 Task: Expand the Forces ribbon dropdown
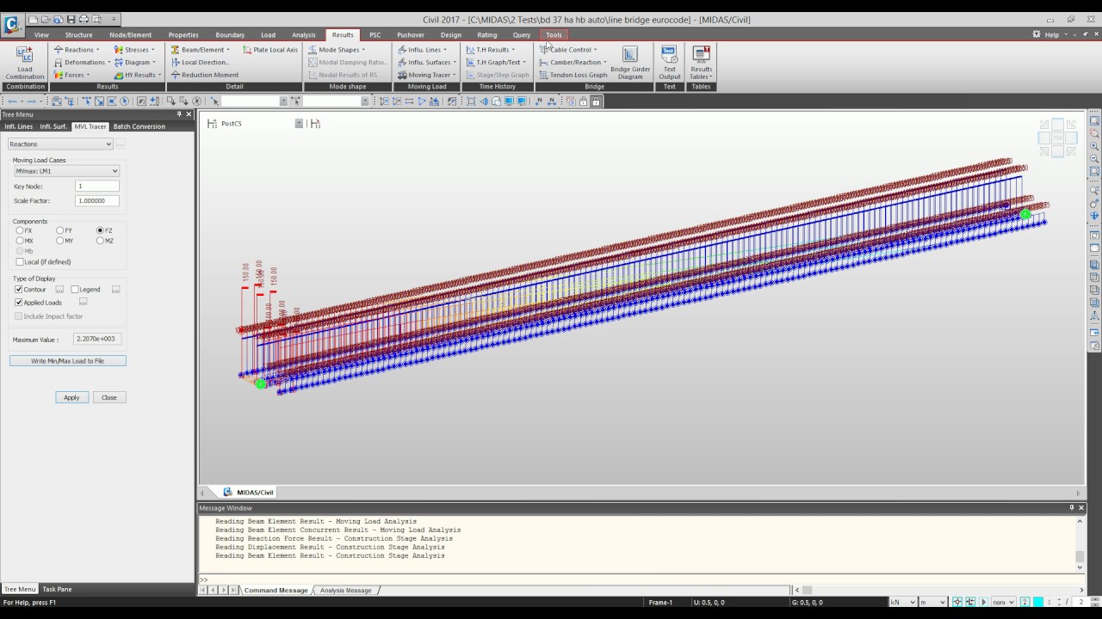pyautogui.click(x=71, y=75)
